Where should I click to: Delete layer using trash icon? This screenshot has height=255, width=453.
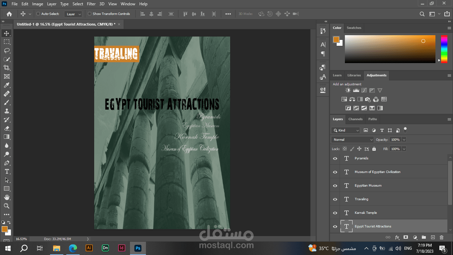coord(441,237)
